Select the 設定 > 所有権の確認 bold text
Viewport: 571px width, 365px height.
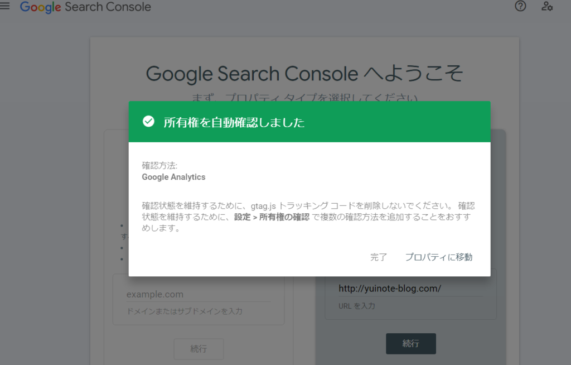pos(272,217)
